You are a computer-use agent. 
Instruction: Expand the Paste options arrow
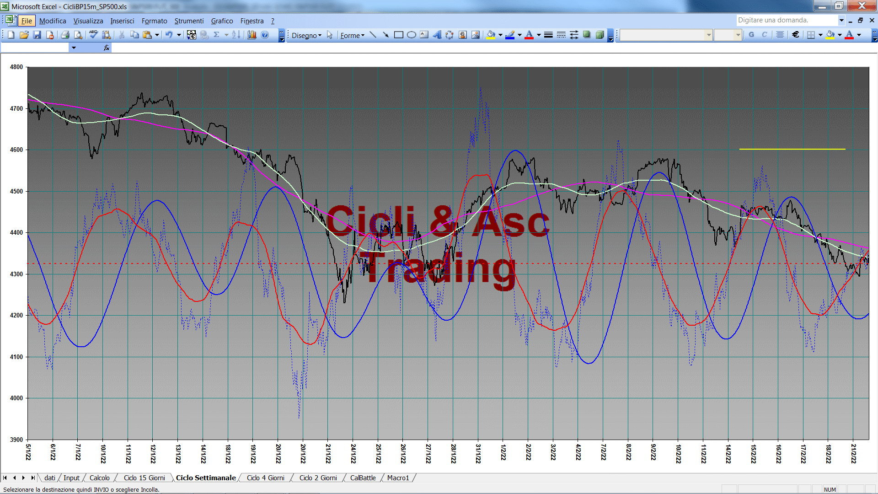[x=157, y=35]
